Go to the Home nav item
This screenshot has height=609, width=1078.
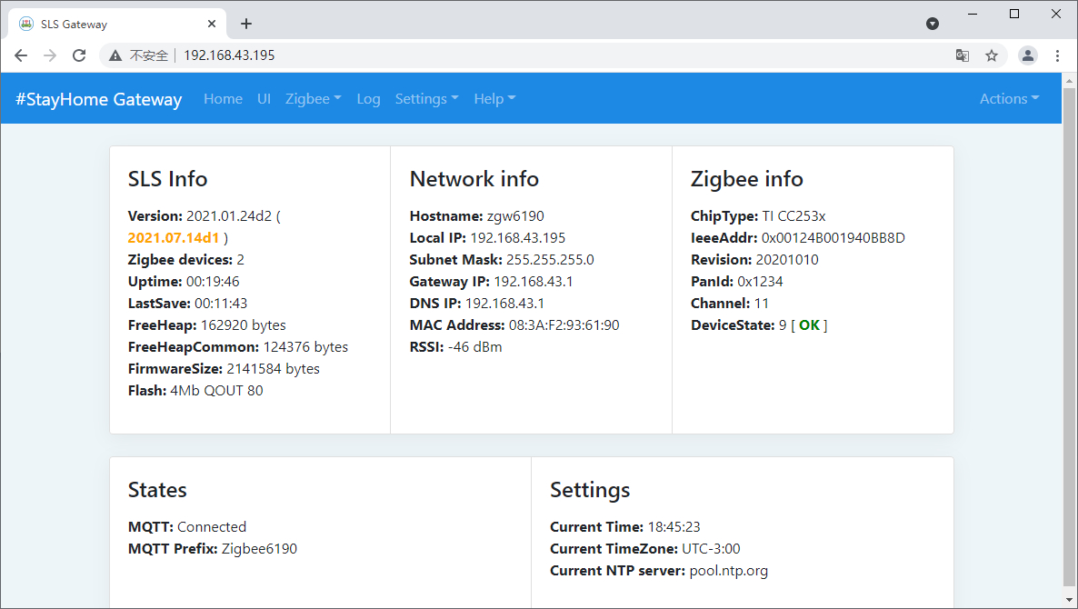[x=223, y=99]
